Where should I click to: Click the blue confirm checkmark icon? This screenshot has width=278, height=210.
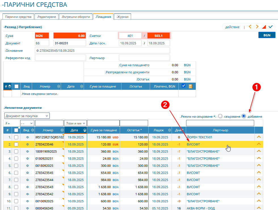(271, 27)
